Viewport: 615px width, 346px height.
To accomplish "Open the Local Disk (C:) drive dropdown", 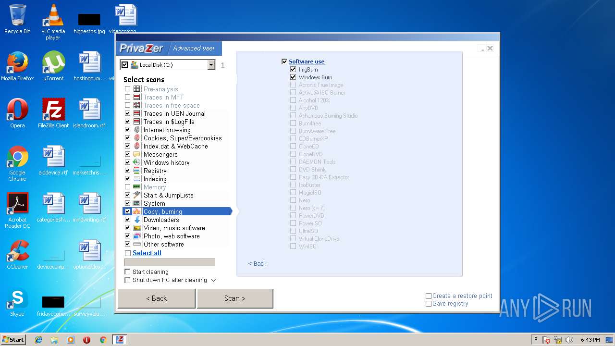I will tap(211, 65).
